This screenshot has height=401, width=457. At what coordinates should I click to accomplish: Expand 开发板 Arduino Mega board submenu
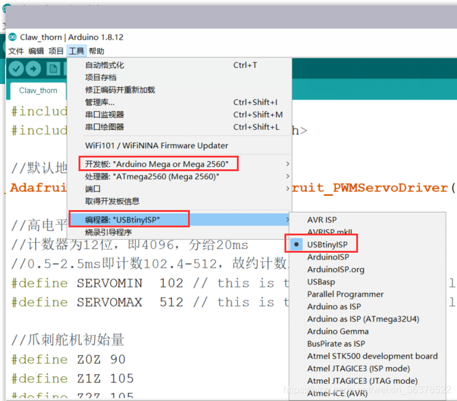(179, 164)
